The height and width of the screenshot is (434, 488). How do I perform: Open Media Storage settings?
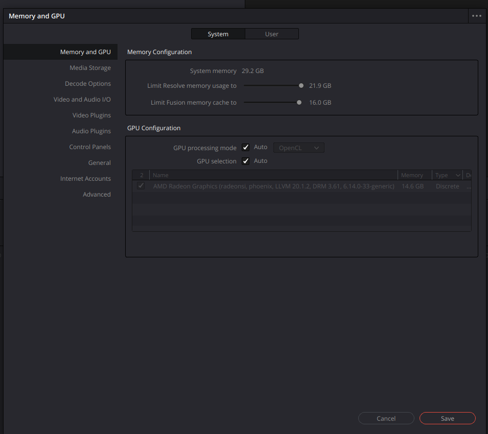pos(90,68)
